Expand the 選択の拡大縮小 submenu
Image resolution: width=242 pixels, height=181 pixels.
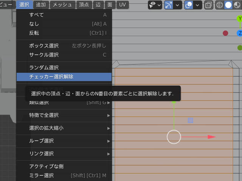(64, 128)
